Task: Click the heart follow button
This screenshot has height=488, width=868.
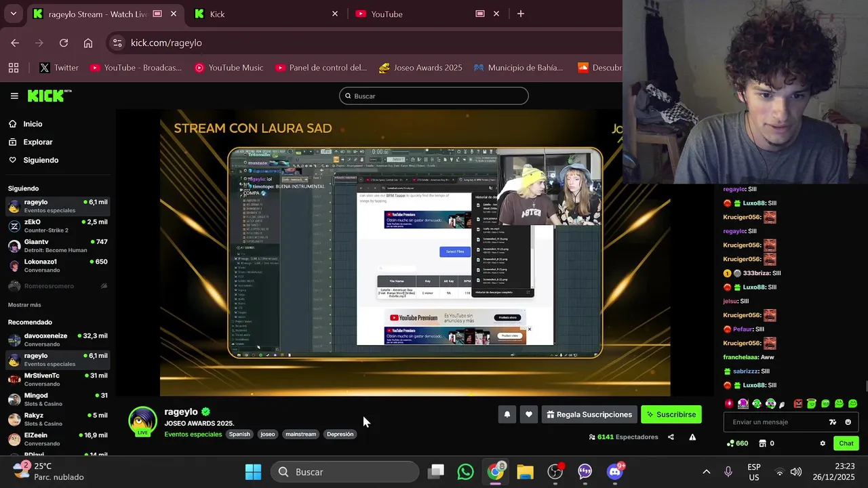Action: [x=529, y=414]
